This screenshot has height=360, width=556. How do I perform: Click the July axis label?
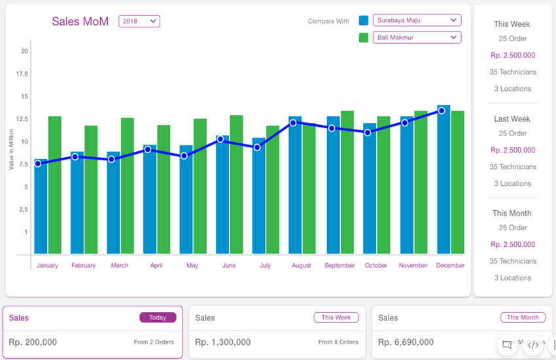pos(265,265)
